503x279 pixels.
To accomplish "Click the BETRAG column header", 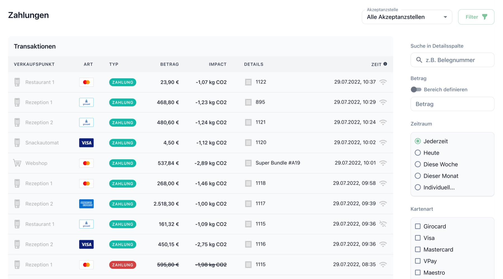I will tap(169, 64).
